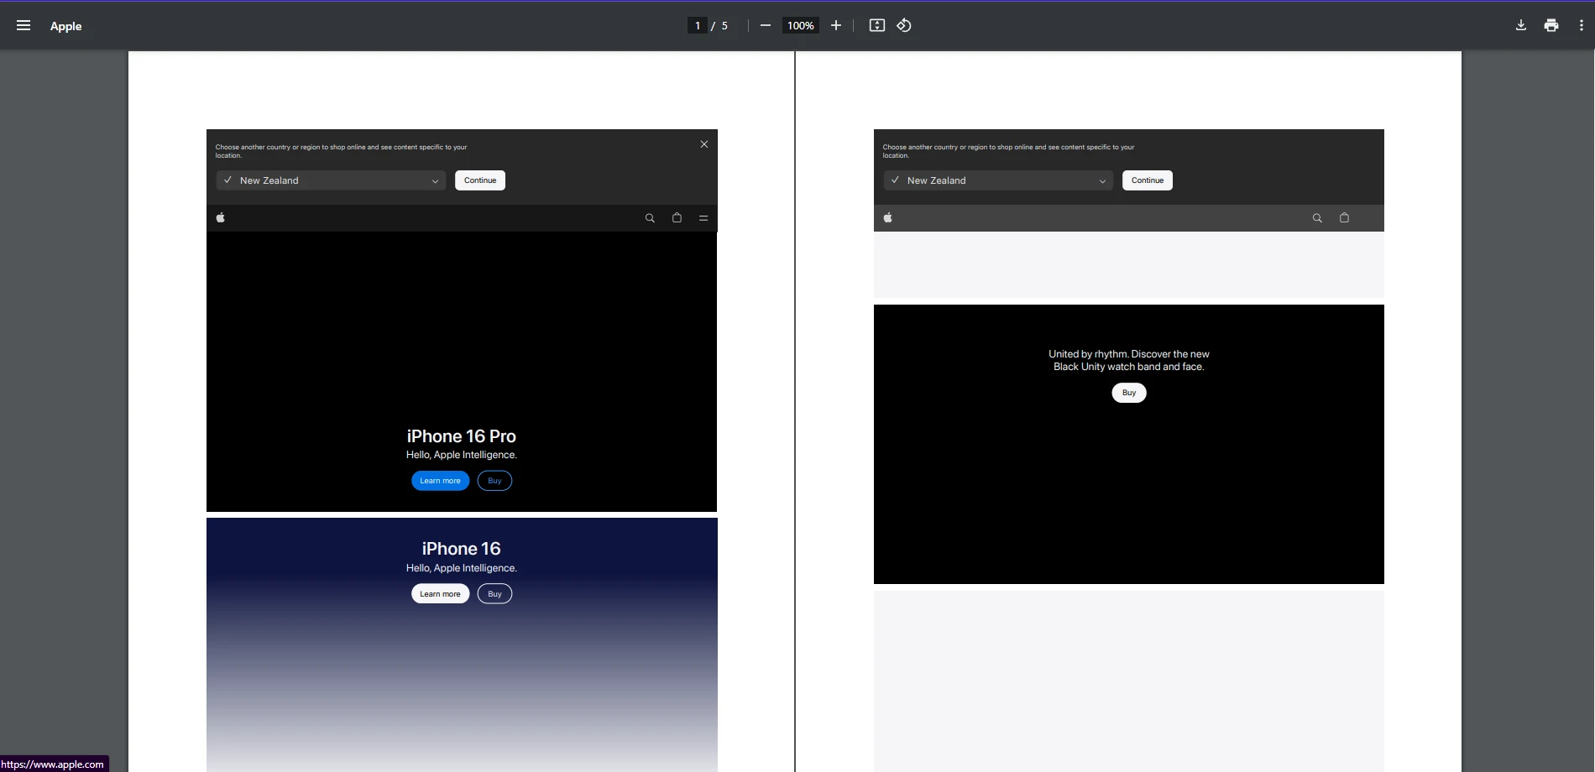This screenshot has height=772, width=1595.
Task: Click the iPhone 16 heading
Action: [462, 549]
